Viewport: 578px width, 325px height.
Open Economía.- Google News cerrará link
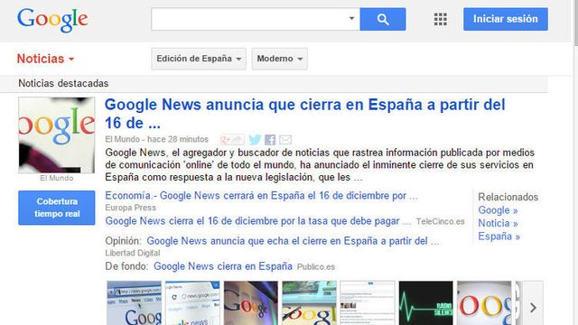[261, 196]
